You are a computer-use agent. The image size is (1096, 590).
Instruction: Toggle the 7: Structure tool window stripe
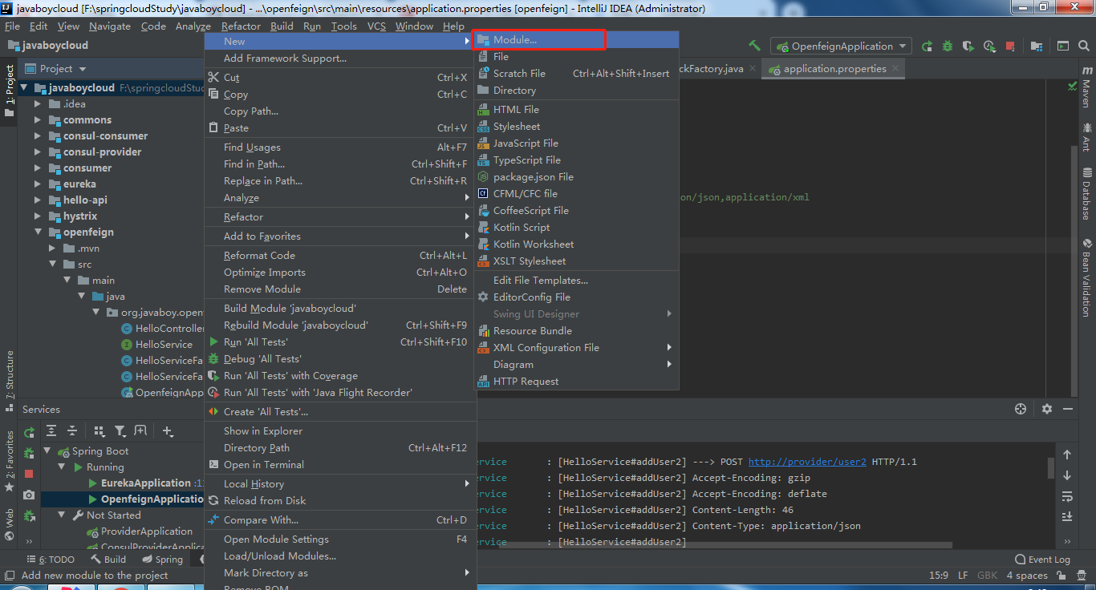pyautogui.click(x=10, y=381)
